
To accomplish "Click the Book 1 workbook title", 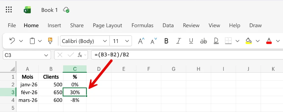I will [x=50, y=10].
